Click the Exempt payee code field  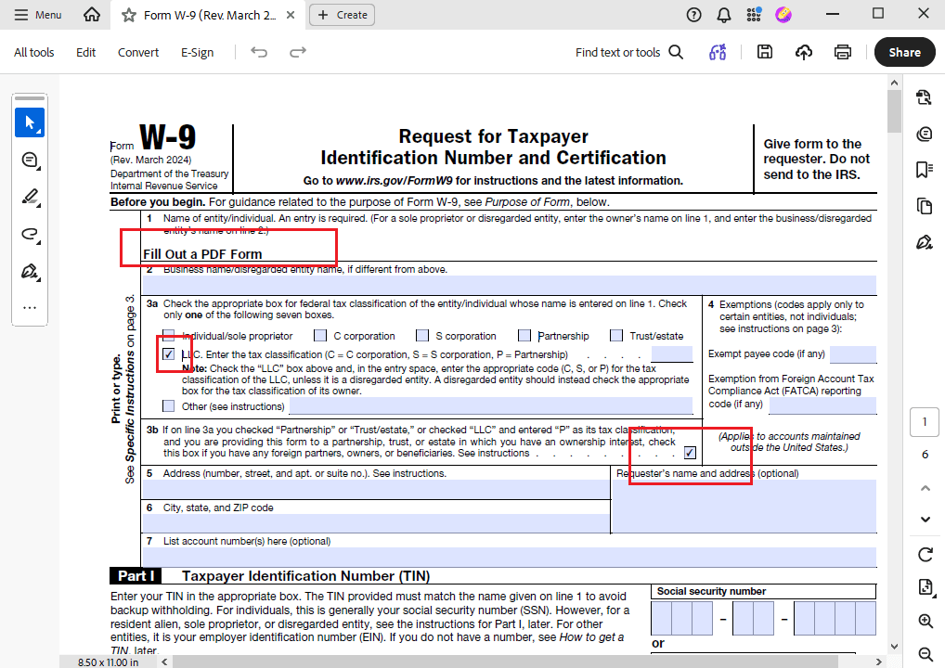(x=853, y=354)
